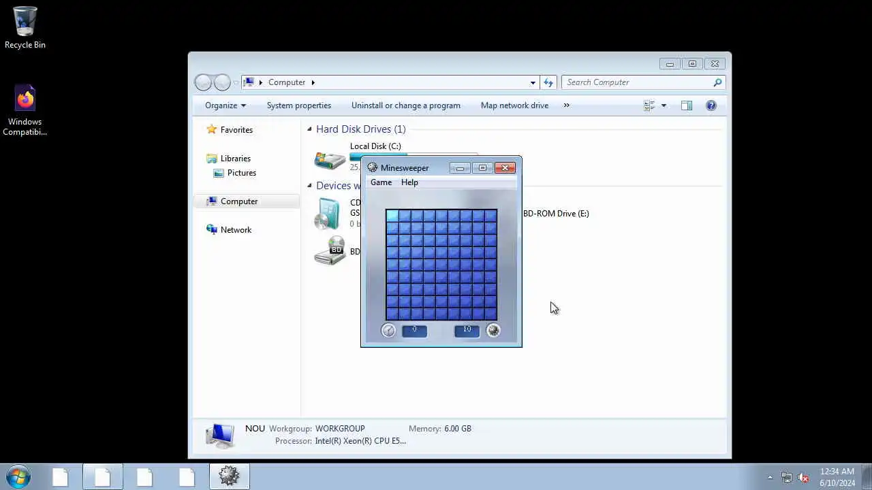Click the Minesweeper mine icon in title bar
This screenshot has height=490, width=872.
click(372, 167)
